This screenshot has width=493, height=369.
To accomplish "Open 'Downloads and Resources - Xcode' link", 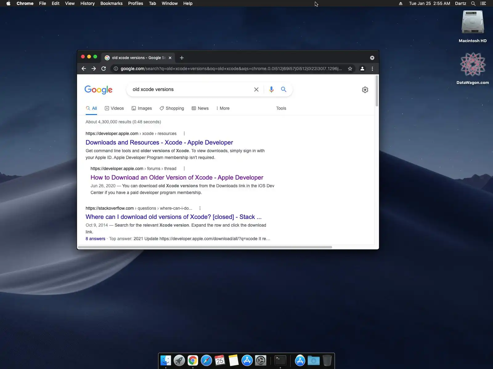I will [x=159, y=142].
